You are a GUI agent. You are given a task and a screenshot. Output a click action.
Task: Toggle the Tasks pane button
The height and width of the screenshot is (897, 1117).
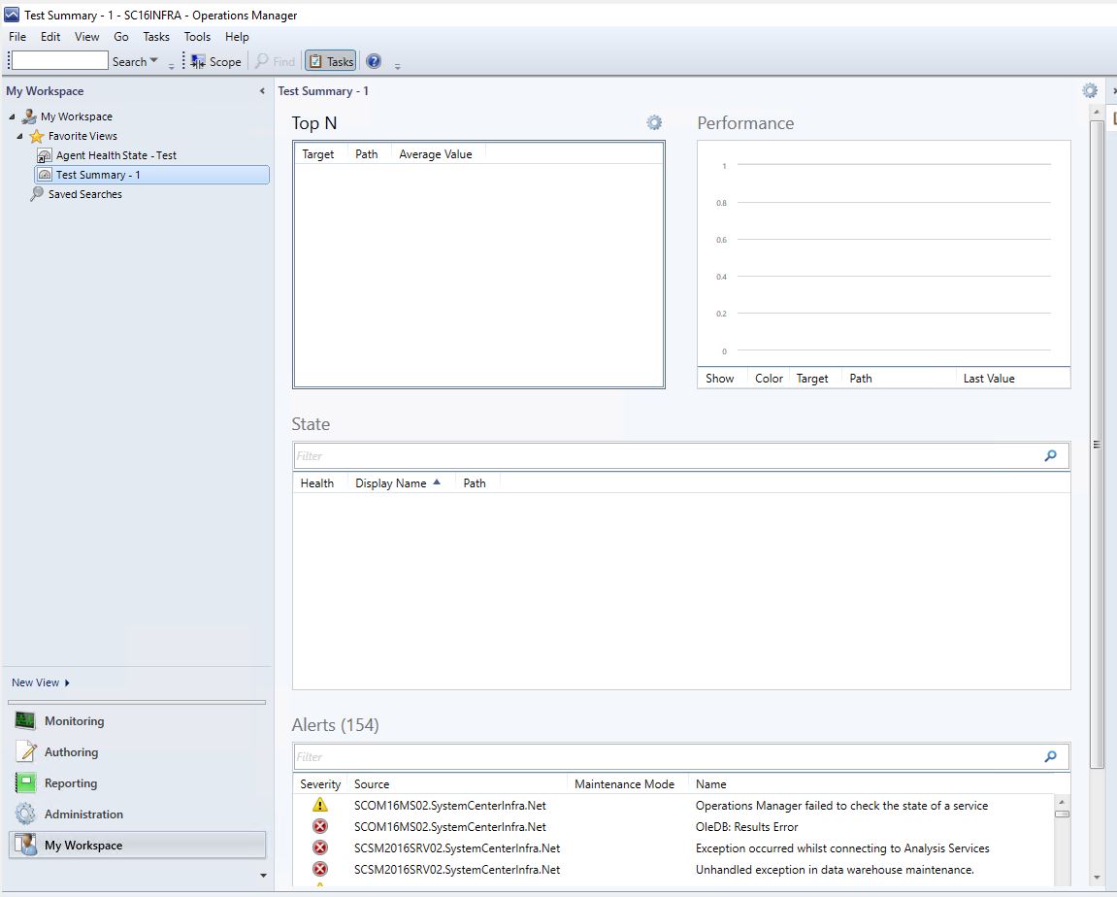[331, 61]
